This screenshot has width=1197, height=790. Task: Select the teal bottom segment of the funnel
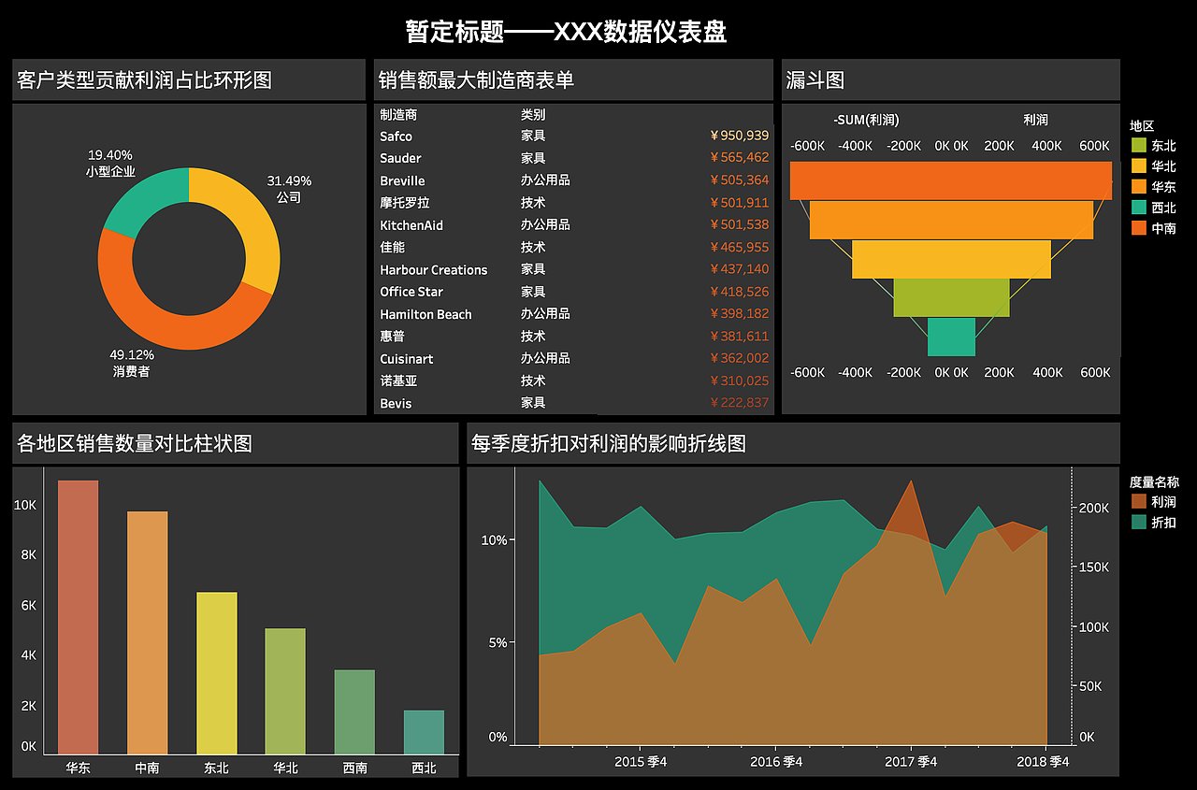click(950, 338)
